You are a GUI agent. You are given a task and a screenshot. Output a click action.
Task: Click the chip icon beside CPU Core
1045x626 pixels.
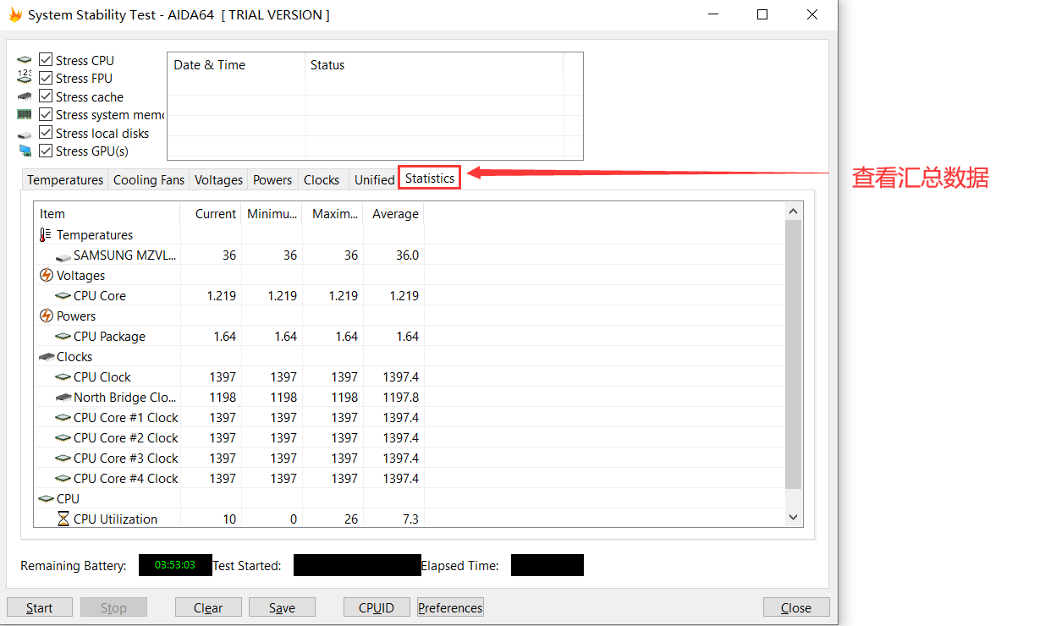click(63, 296)
